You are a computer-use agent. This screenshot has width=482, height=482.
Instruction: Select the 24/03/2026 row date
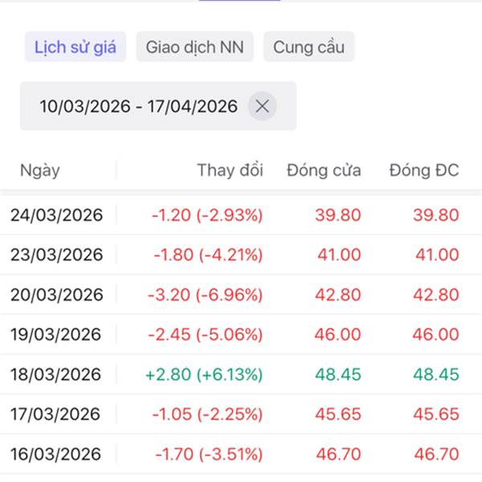pyautogui.click(x=57, y=214)
